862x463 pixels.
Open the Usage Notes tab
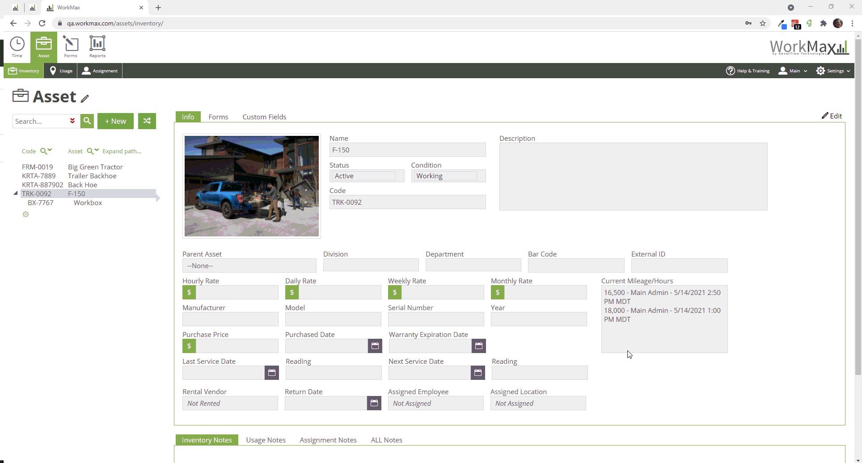(266, 440)
